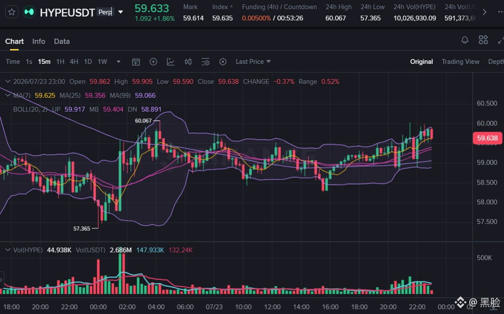Click the 57.365 low marker on chart

(82, 228)
